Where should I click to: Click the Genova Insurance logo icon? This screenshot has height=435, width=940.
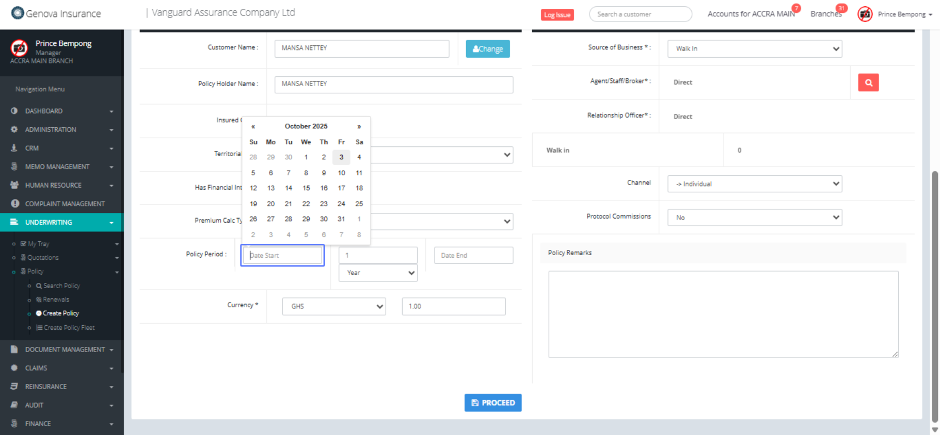(x=18, y=13)
